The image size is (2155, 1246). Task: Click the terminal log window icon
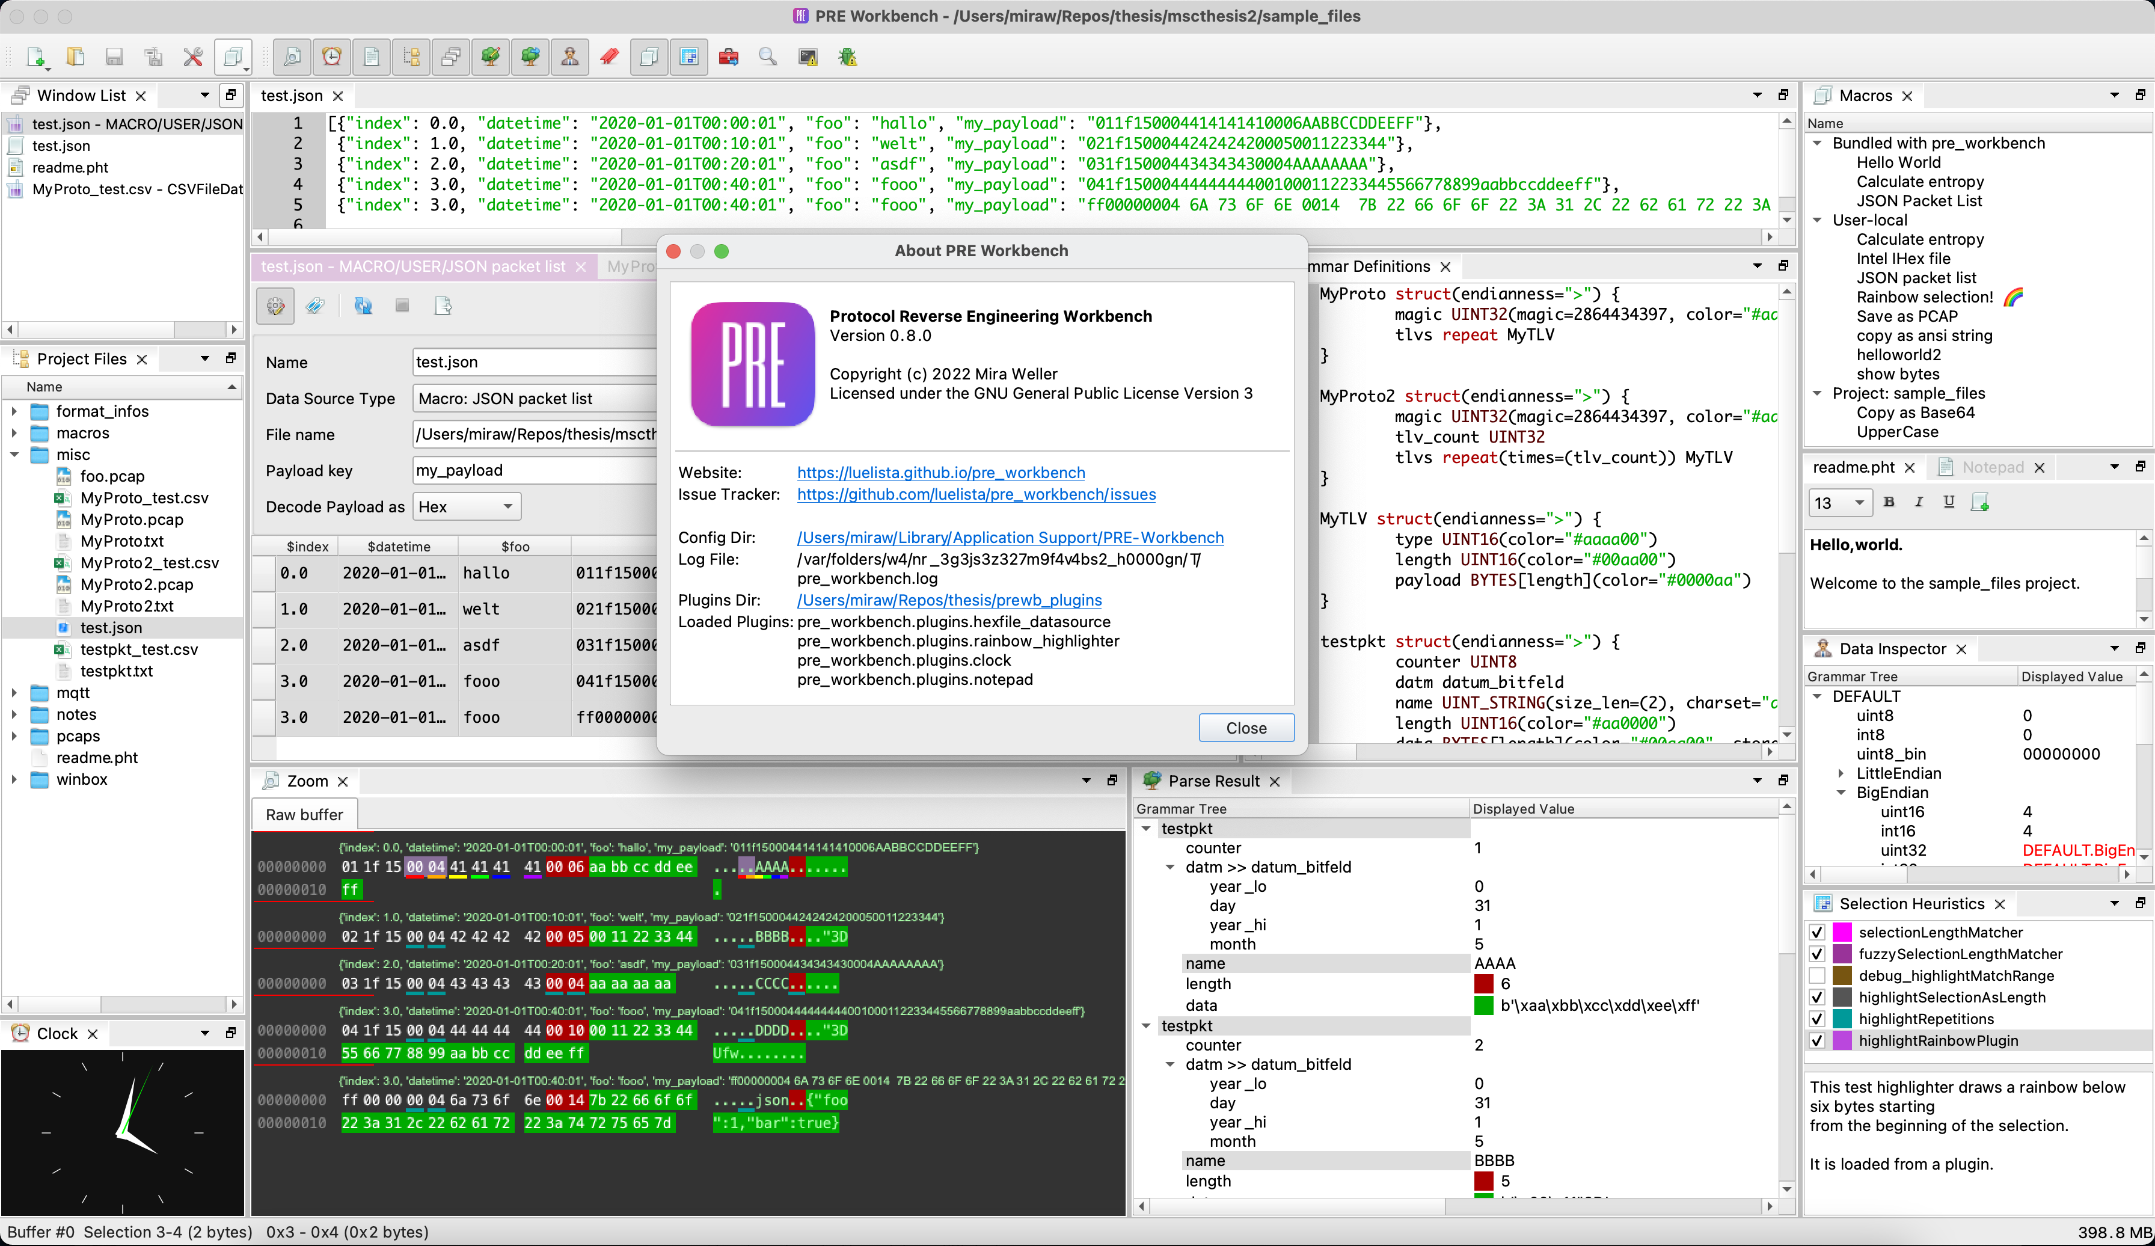tap(808, 57)
